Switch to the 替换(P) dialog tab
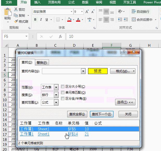This screenshot has height=151, width=161. coord(42,62)
